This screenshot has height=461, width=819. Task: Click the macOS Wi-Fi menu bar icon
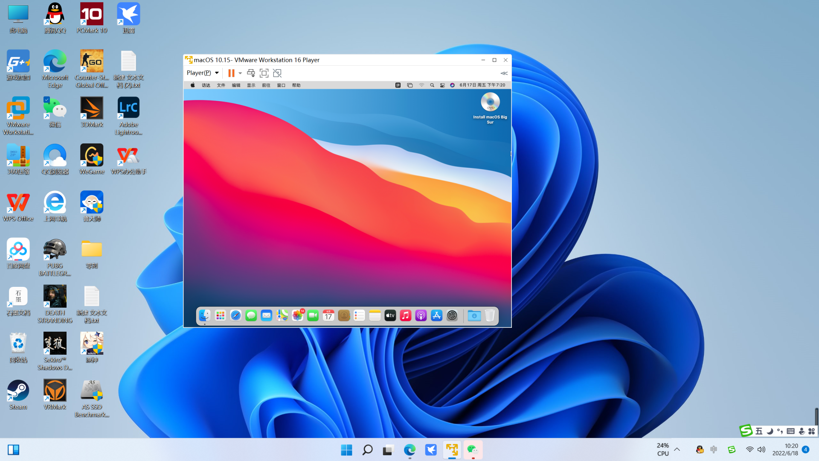(x=421, y=85)
